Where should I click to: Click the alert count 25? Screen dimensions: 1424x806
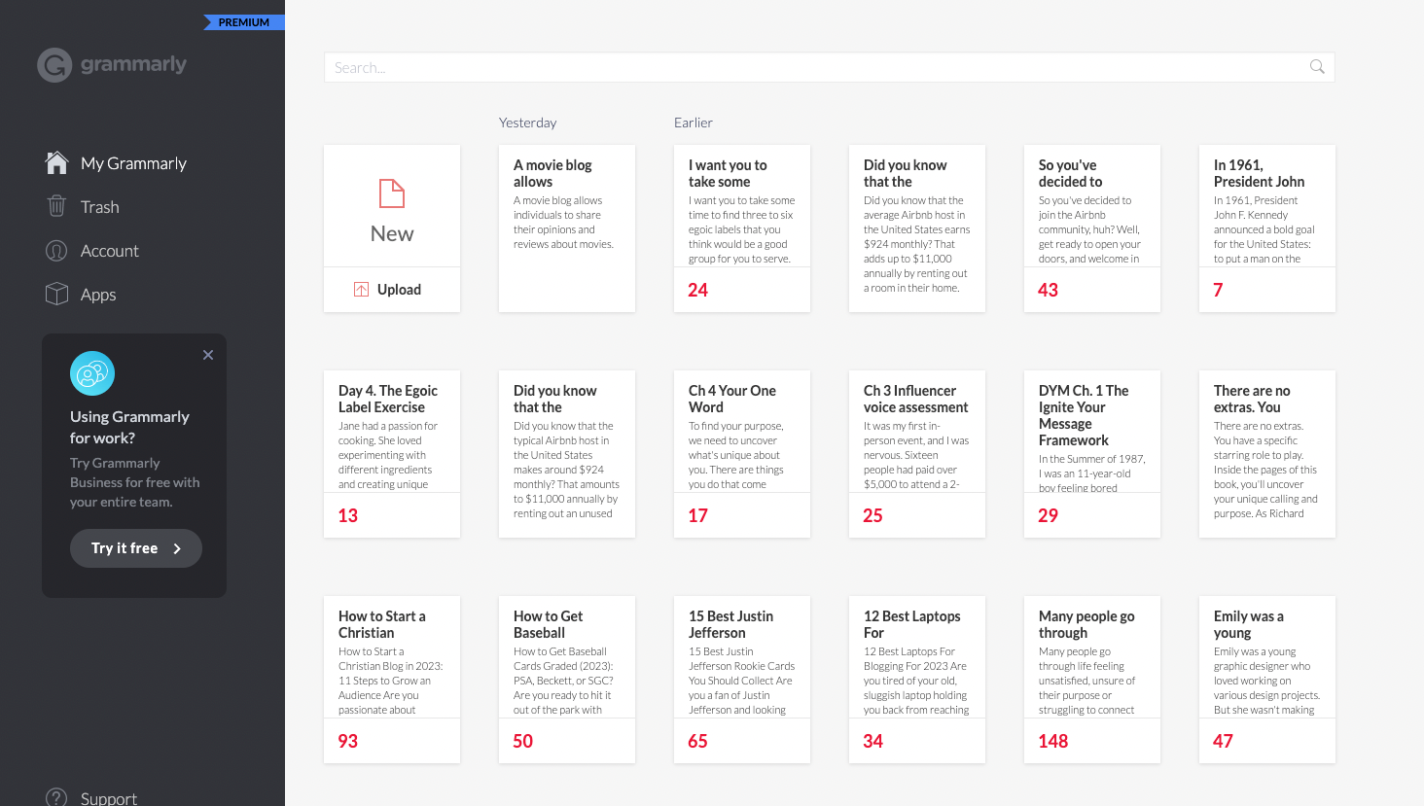click(873, 515)
